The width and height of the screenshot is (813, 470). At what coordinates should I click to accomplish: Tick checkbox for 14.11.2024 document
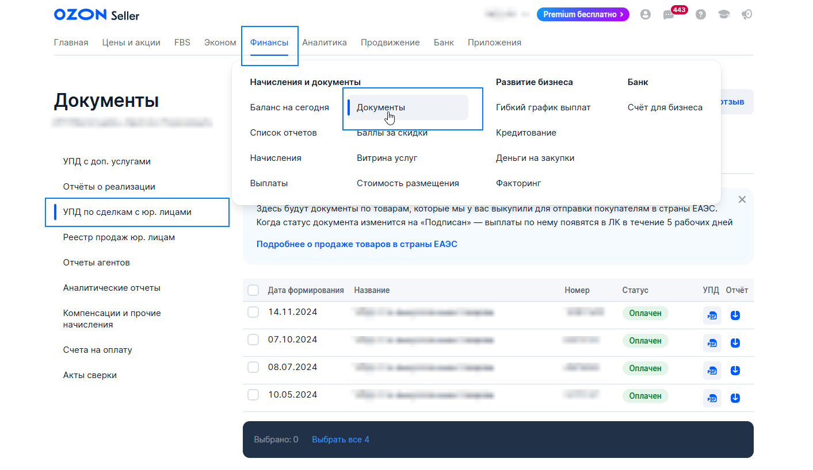(x=253, y=312)
